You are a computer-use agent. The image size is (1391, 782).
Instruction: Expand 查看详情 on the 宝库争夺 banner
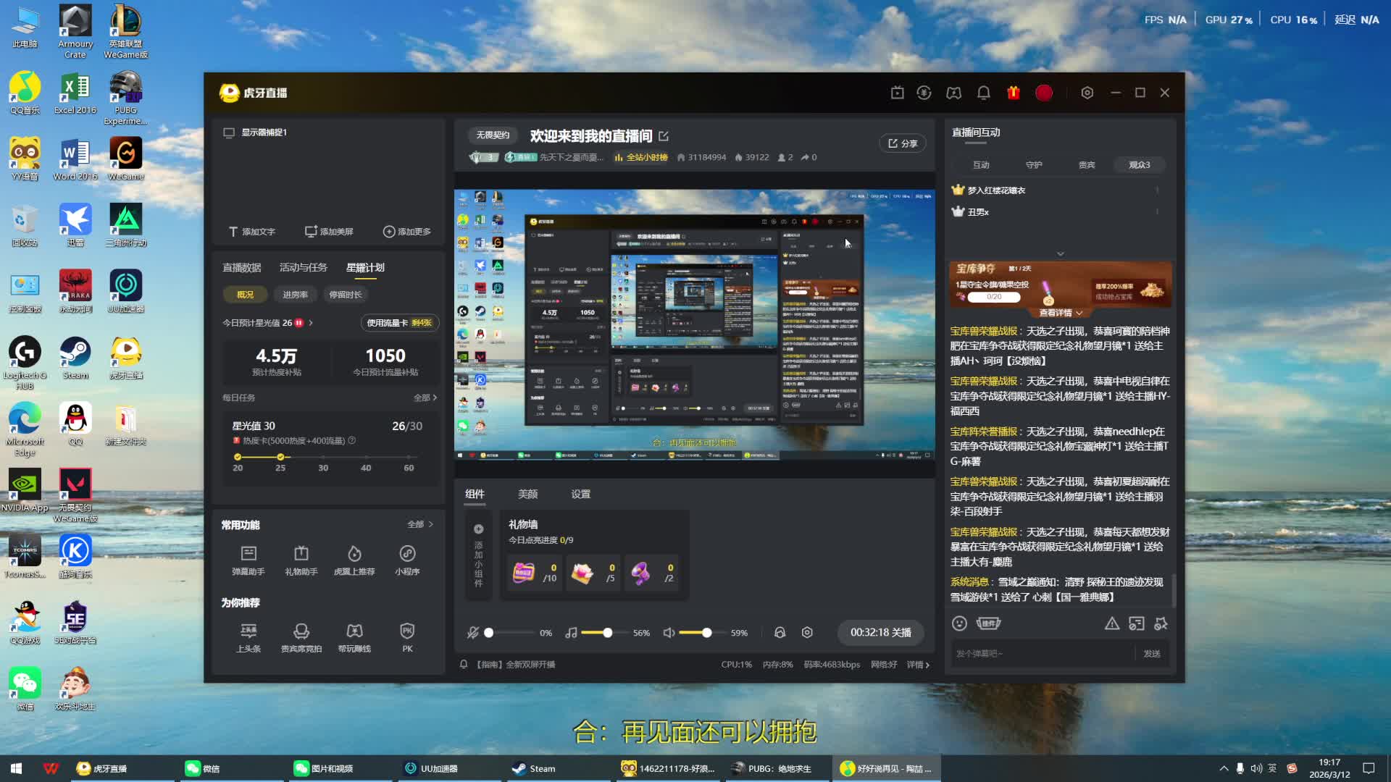point(1060,313)
